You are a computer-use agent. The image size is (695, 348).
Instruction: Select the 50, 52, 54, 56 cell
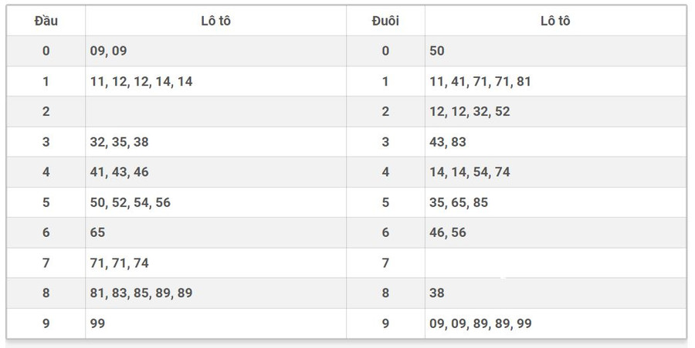pos(131,202)
